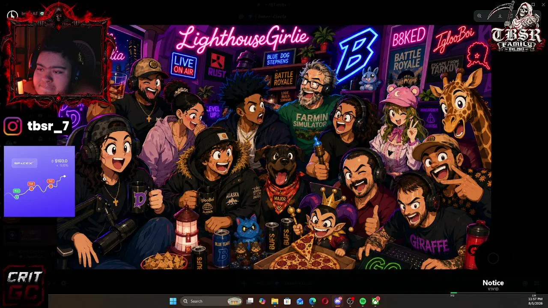Open Spotify from the taskbar
This screenshot has width=548, height=308.
pos(363,301)
